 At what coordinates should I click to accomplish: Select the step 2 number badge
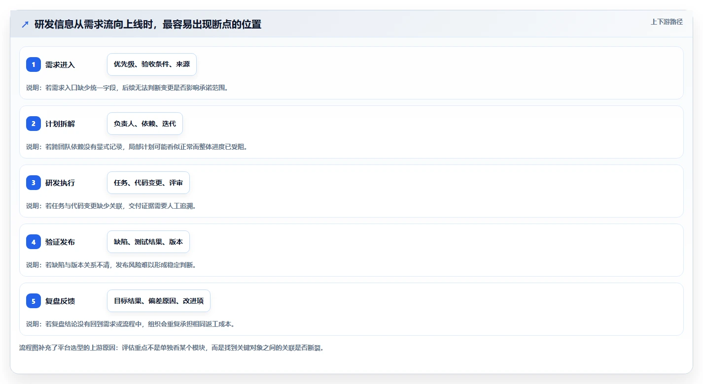[34, 124]
